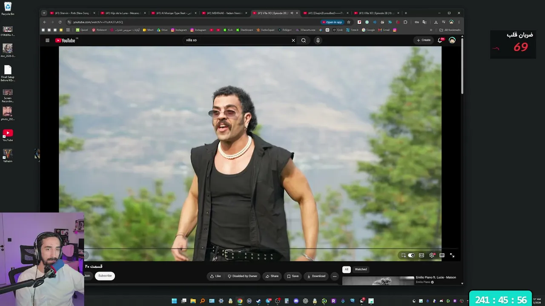Open the YouTube guide hamburger menu
This screenshot has width=545, height=306.
(47, 40)
